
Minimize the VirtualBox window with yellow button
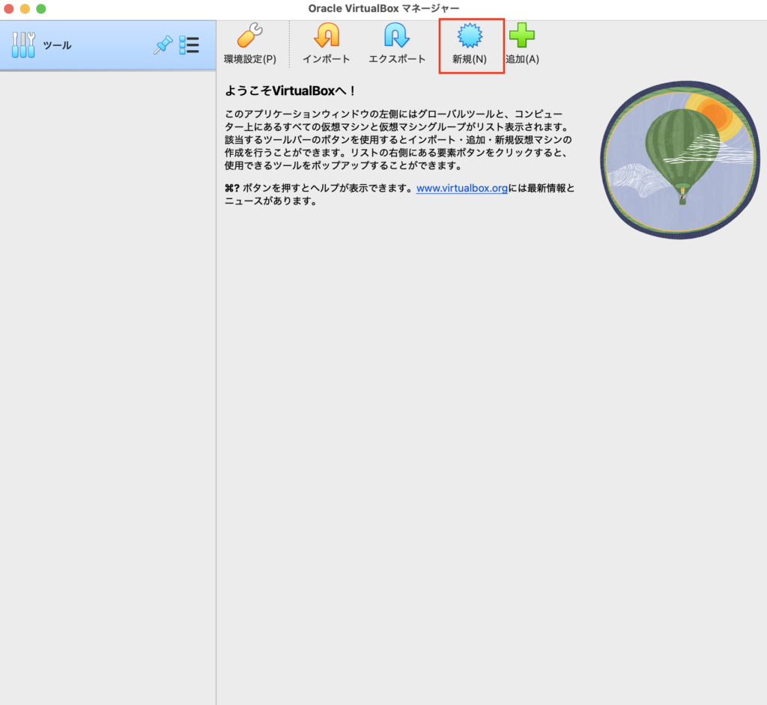[x=25, y=9]
